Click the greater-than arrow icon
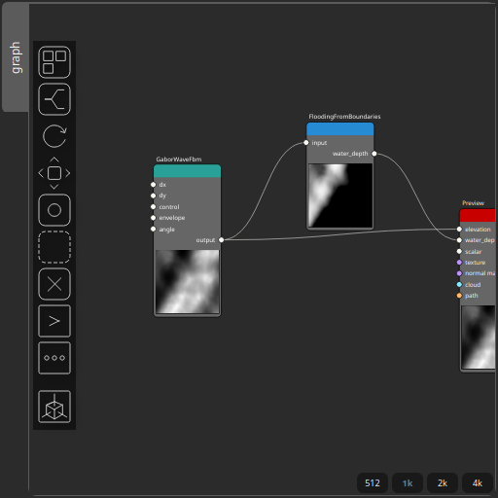This screenshot has width=498, height=498. click(x=54, y=321)
